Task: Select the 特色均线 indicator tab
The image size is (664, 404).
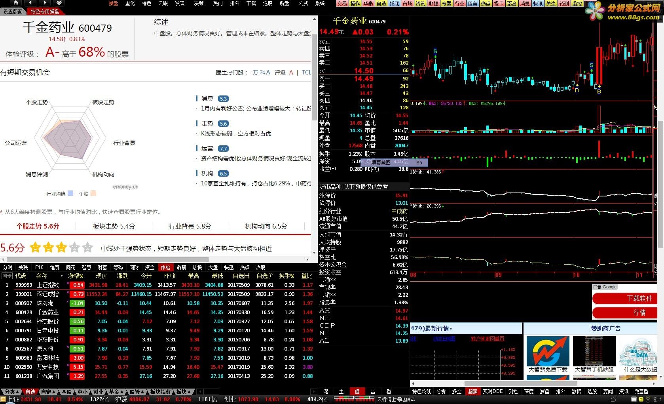Action: coord(421,391)
